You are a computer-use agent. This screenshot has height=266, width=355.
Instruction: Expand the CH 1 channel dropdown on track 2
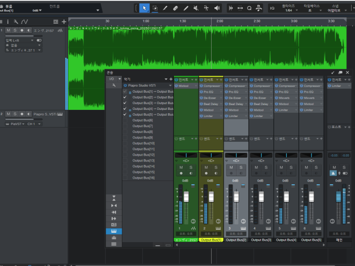click(34, 124)
